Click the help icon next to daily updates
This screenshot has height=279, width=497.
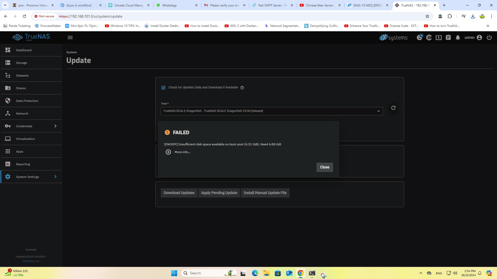coord(242,88)
